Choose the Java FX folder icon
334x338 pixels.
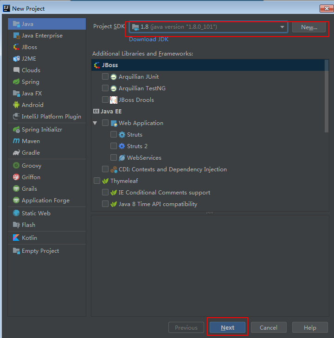[16, 94]
